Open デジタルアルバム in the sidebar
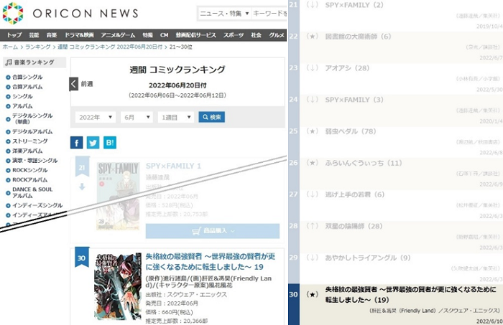This screenshot has height=325, width=503. tap(32, 131)
